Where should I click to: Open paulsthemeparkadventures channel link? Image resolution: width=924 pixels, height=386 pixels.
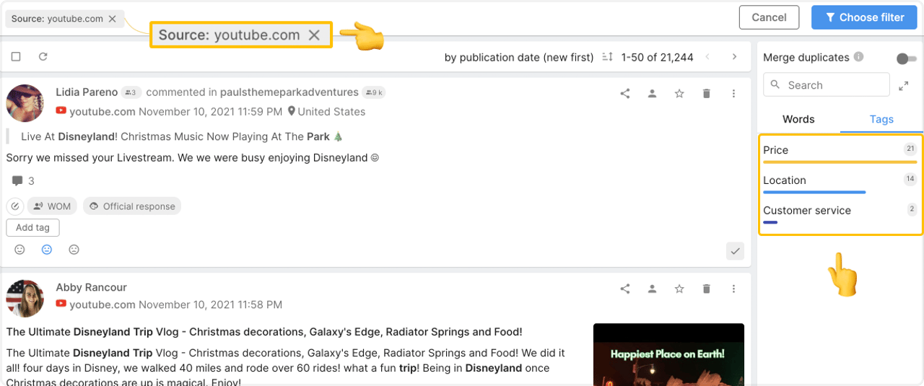tap(290, 92)
